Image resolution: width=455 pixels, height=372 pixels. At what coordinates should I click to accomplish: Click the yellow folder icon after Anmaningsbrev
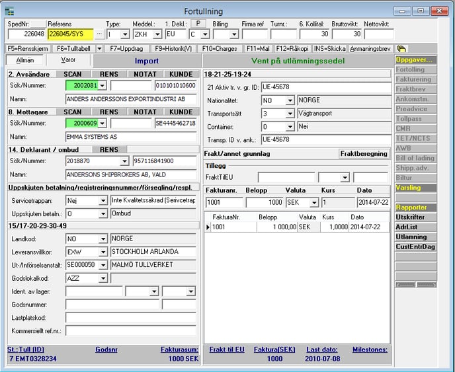401,49
